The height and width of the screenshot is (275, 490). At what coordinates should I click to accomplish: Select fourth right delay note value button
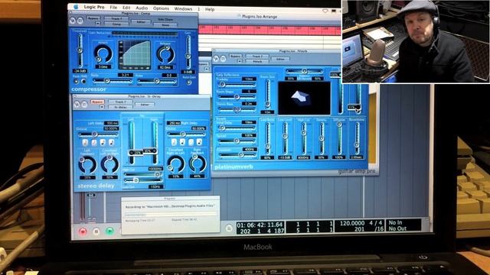pos(199,142)
